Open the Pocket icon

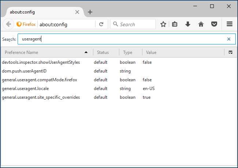click(x=214, y=24)
